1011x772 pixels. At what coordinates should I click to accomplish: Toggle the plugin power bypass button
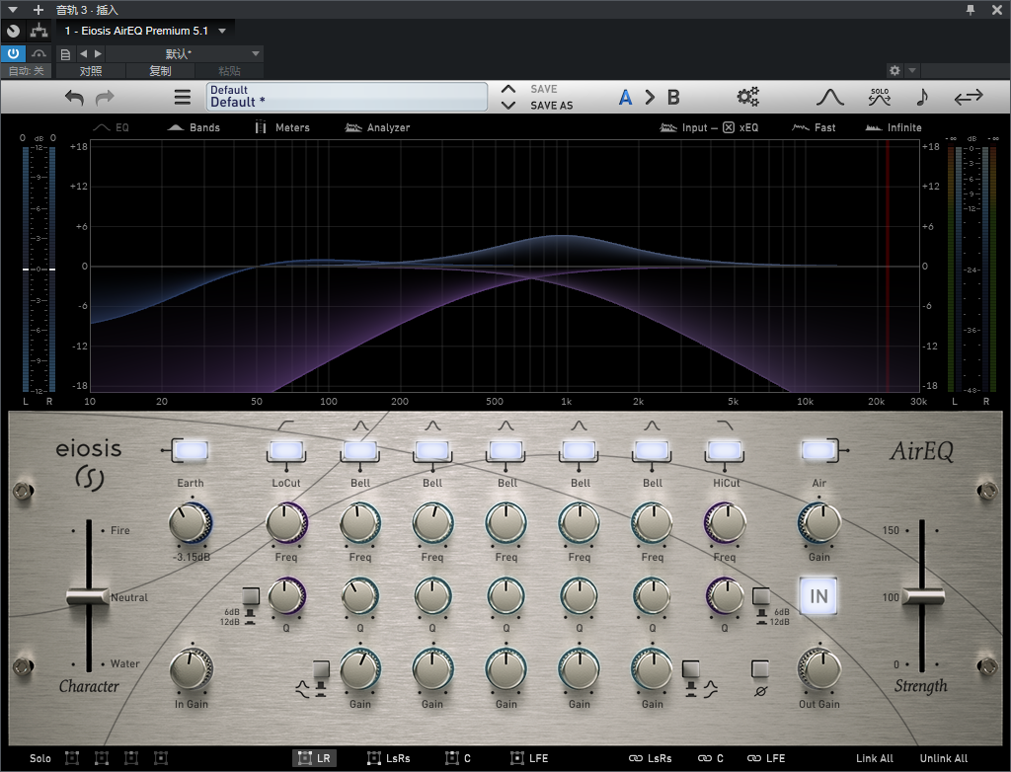click(13, 53)
